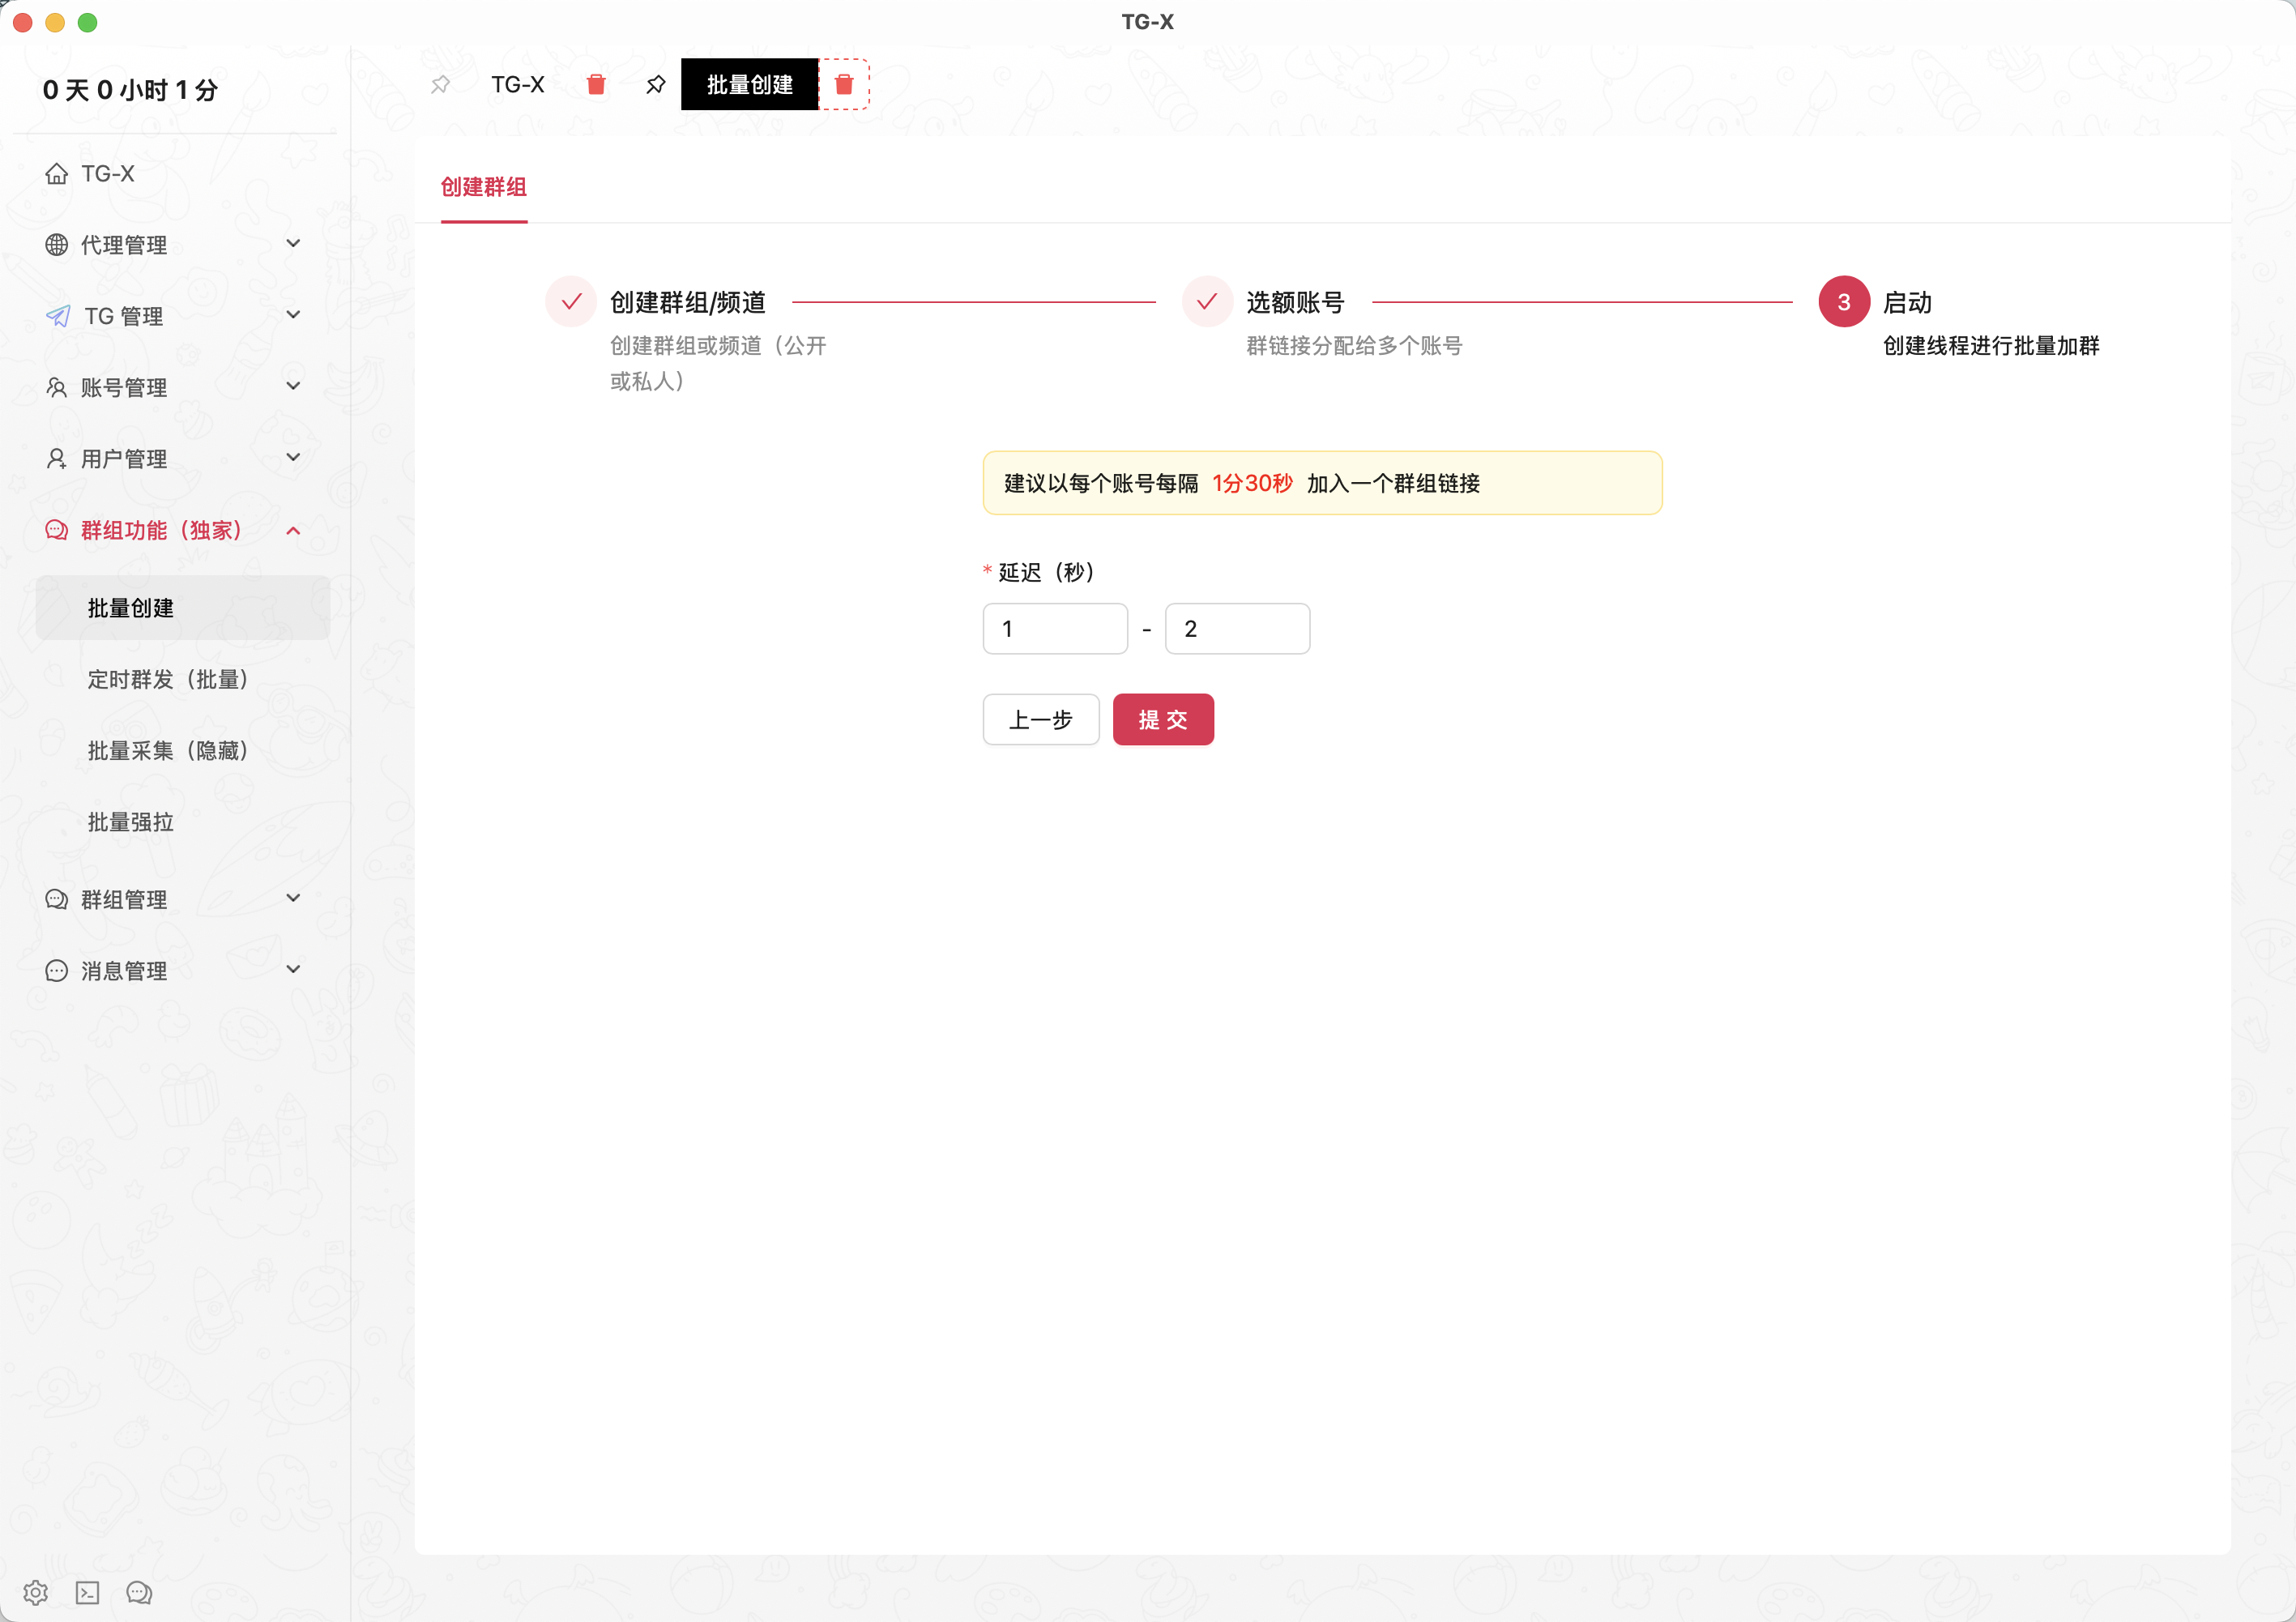Expand the 用户管理 chevron

[x=293, y=458]
